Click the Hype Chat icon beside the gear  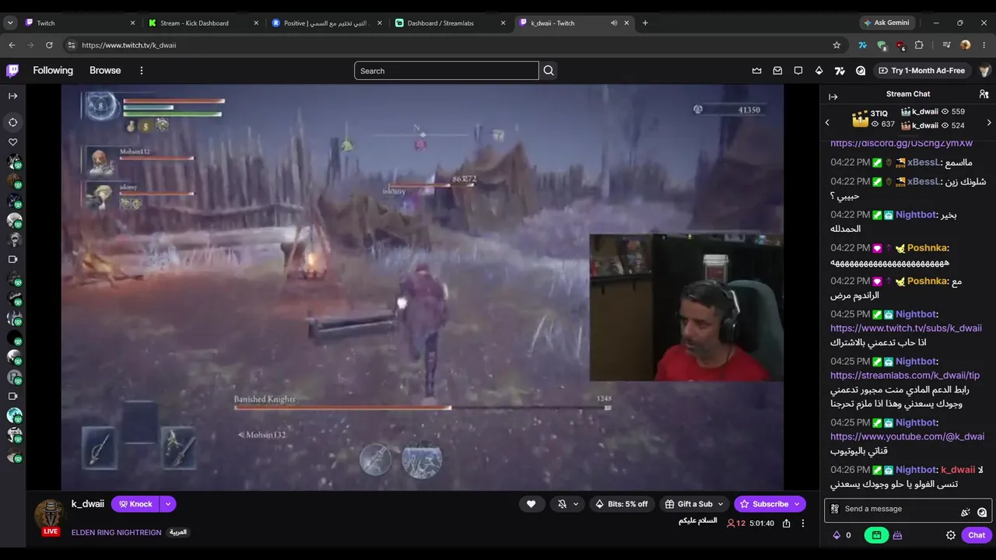[897, 535]
